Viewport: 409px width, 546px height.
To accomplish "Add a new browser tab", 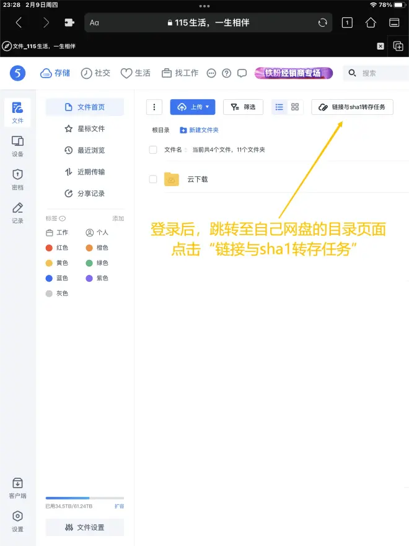I will [398, 46].
